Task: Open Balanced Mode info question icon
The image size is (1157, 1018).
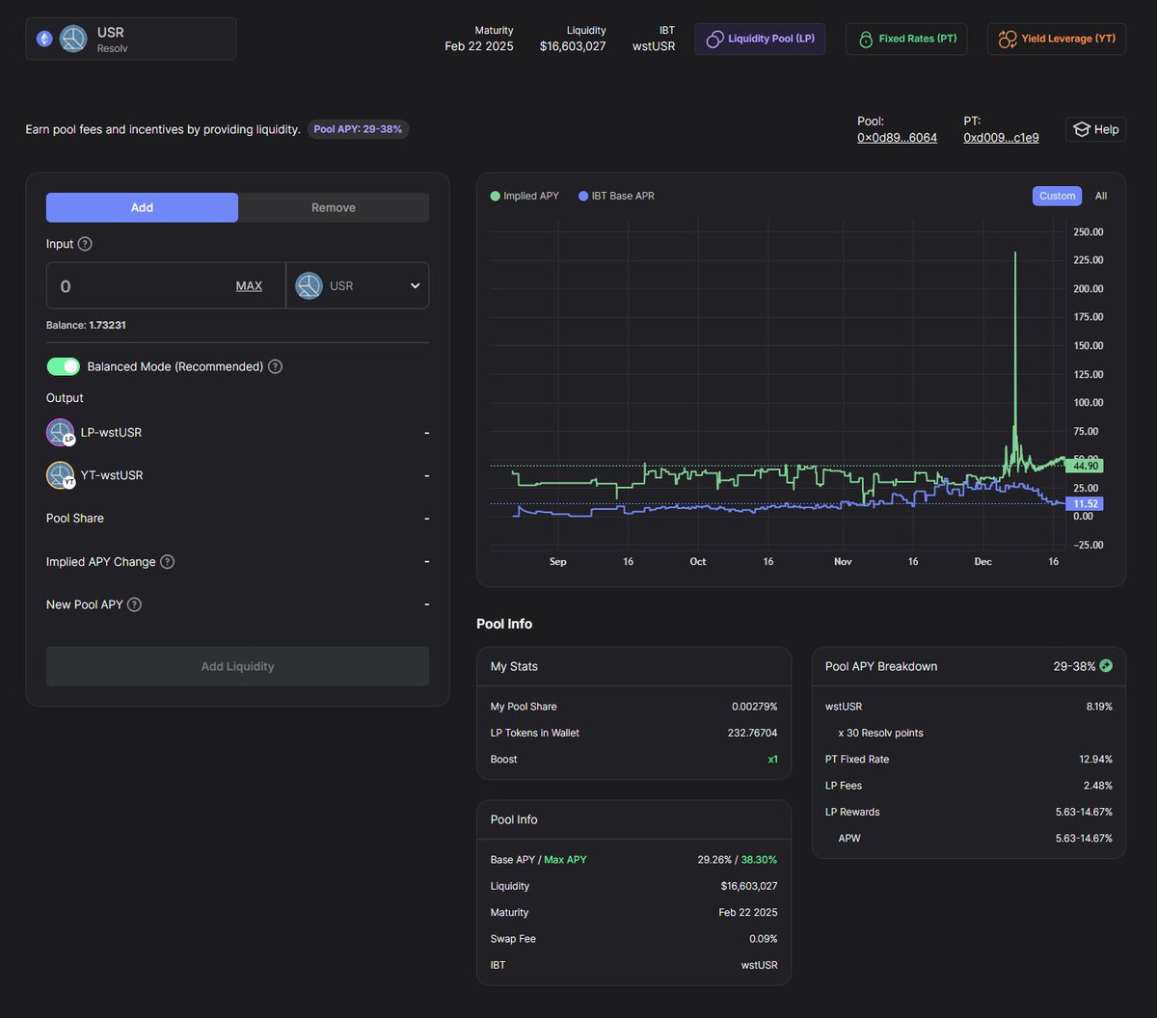Action: pyautogui.click(x=276, y=366)
